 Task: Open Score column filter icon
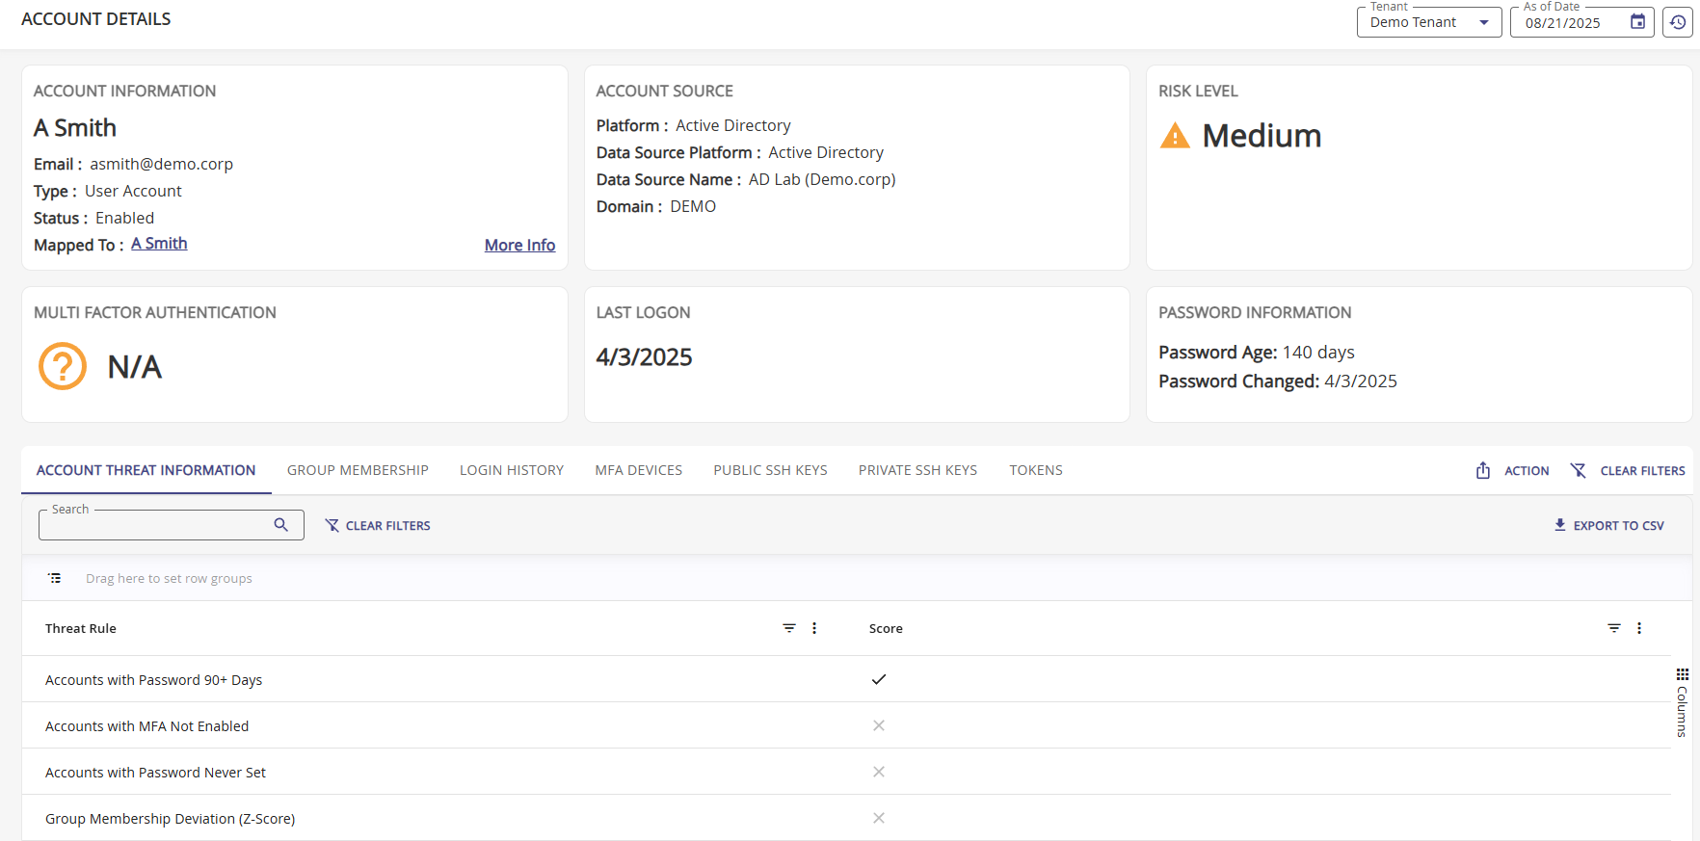[1614, 628]
